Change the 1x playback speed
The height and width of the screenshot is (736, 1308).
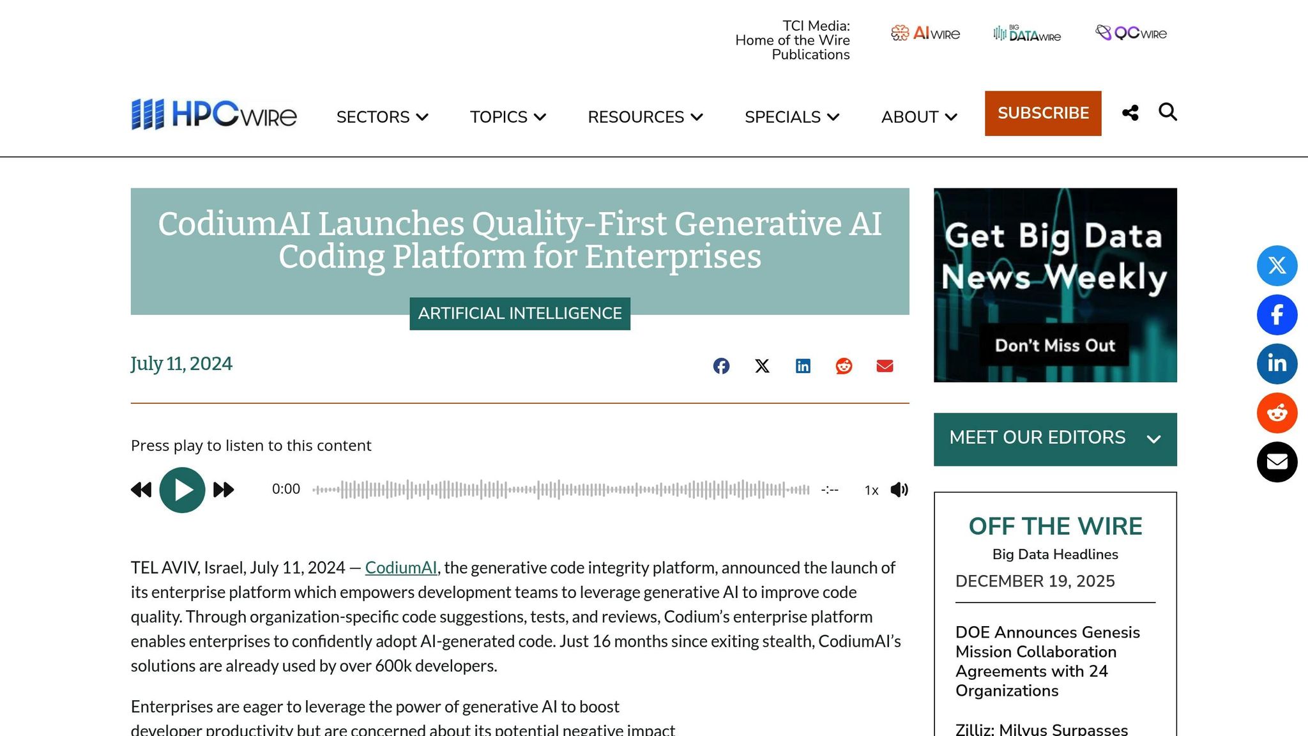tap(871, 491)
